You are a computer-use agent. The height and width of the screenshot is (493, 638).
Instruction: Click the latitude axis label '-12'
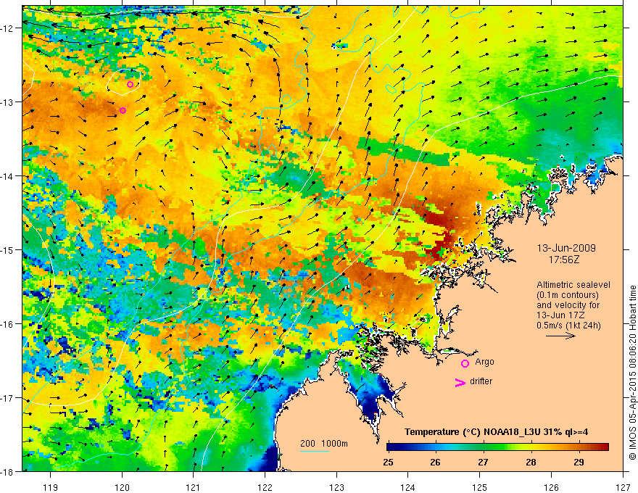tap(8, 28)
